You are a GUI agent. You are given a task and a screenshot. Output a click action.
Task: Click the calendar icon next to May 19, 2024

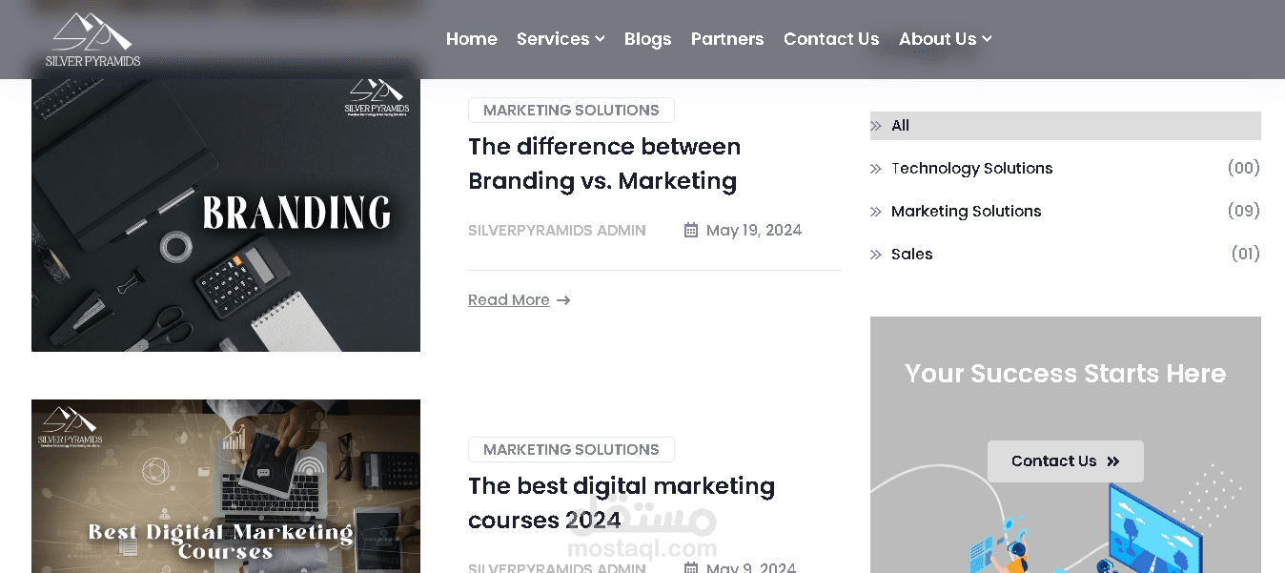pos(691,230)
